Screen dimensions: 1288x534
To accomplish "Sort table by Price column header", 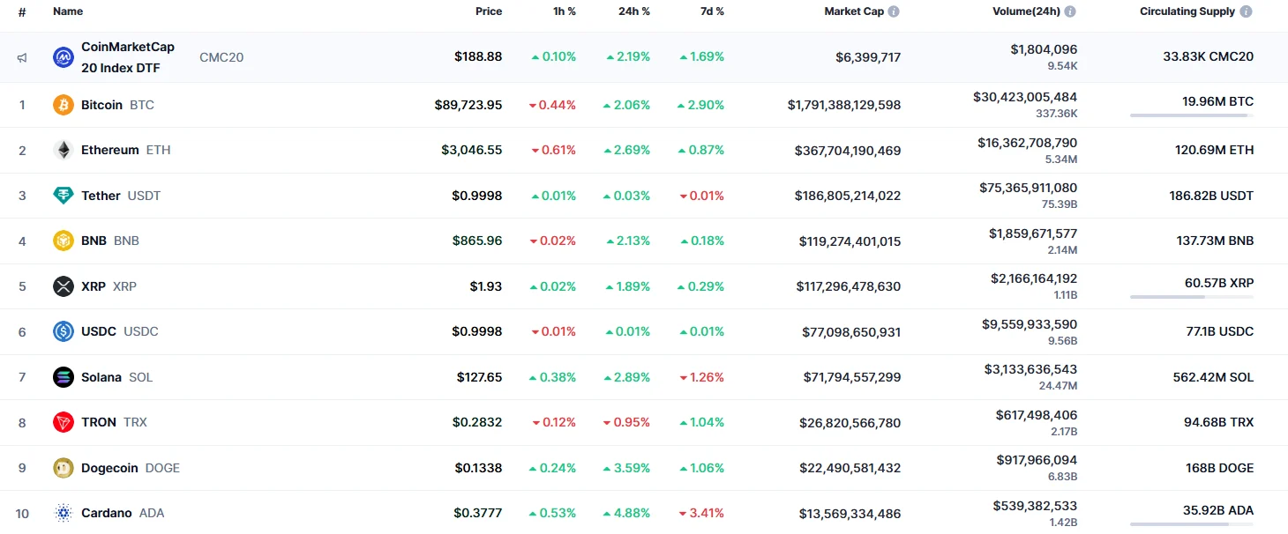I will click(x=488, y=11).
